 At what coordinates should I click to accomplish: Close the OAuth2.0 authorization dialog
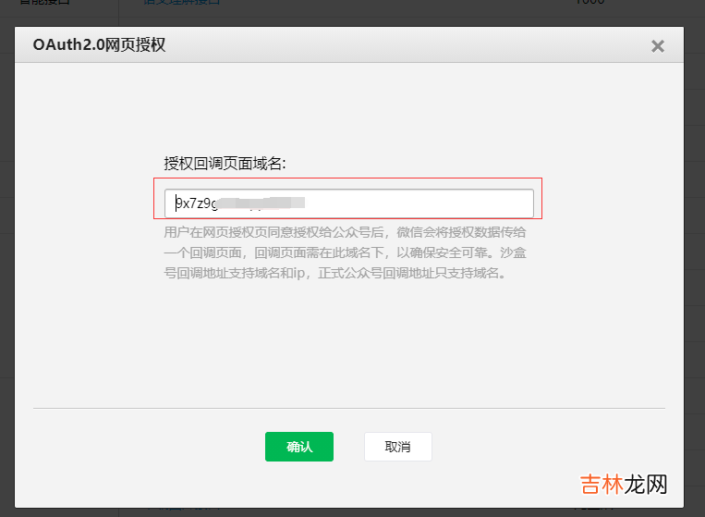657,45
